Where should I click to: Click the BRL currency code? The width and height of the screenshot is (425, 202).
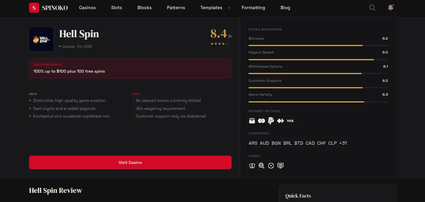click(x=288, y=143)
